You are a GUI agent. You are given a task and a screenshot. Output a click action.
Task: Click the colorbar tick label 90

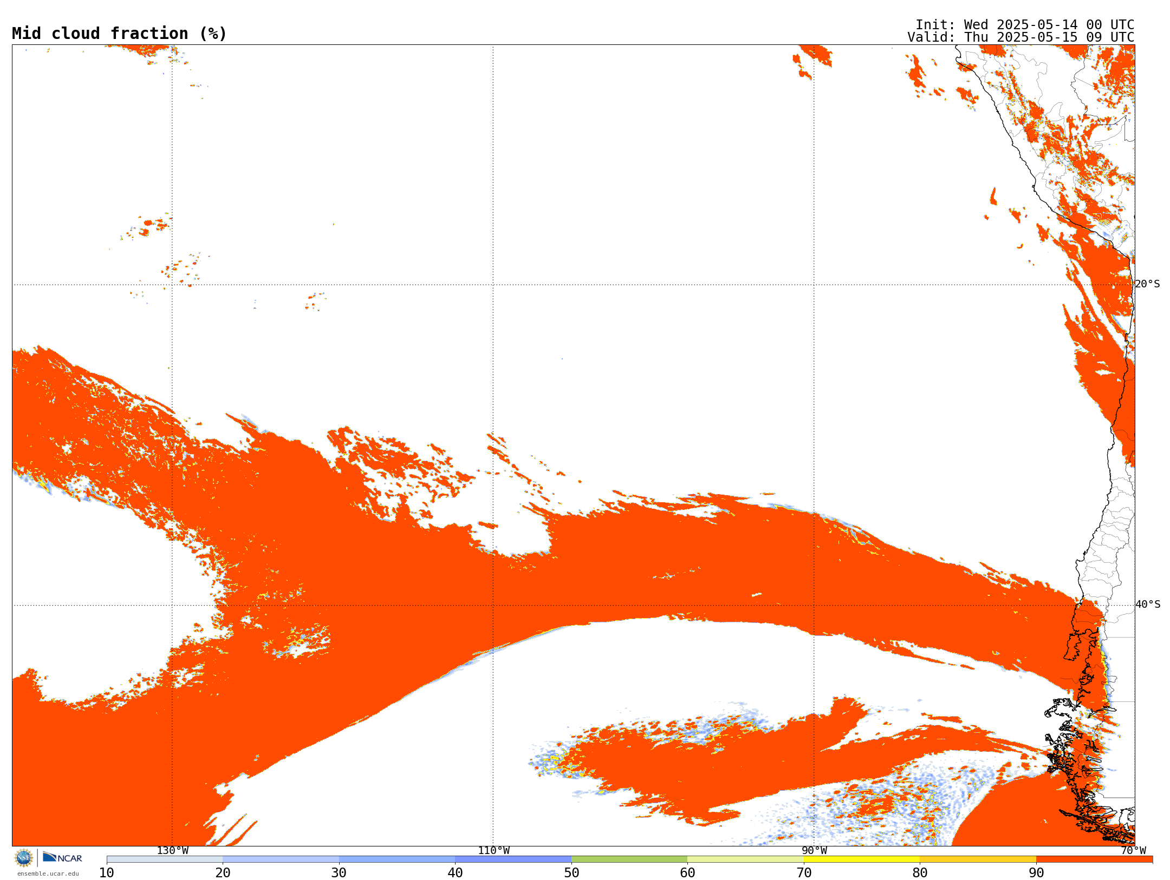point(1036,873)
